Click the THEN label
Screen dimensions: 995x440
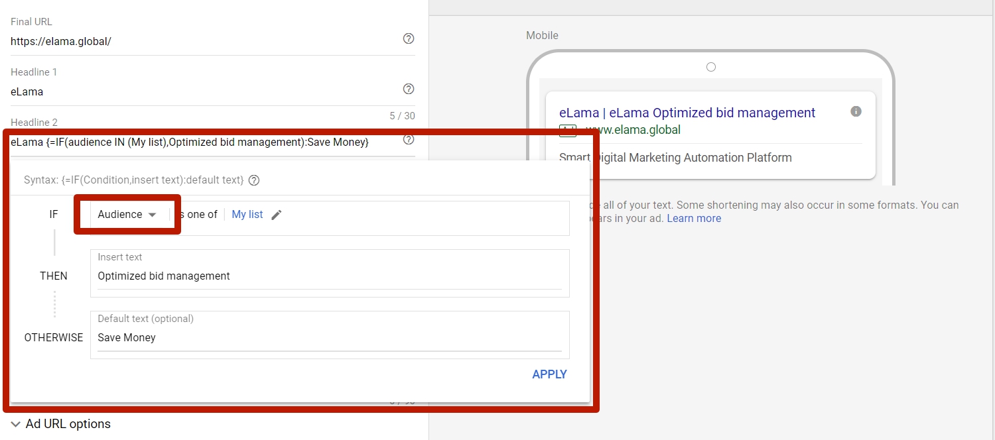(x=54, y=276)
